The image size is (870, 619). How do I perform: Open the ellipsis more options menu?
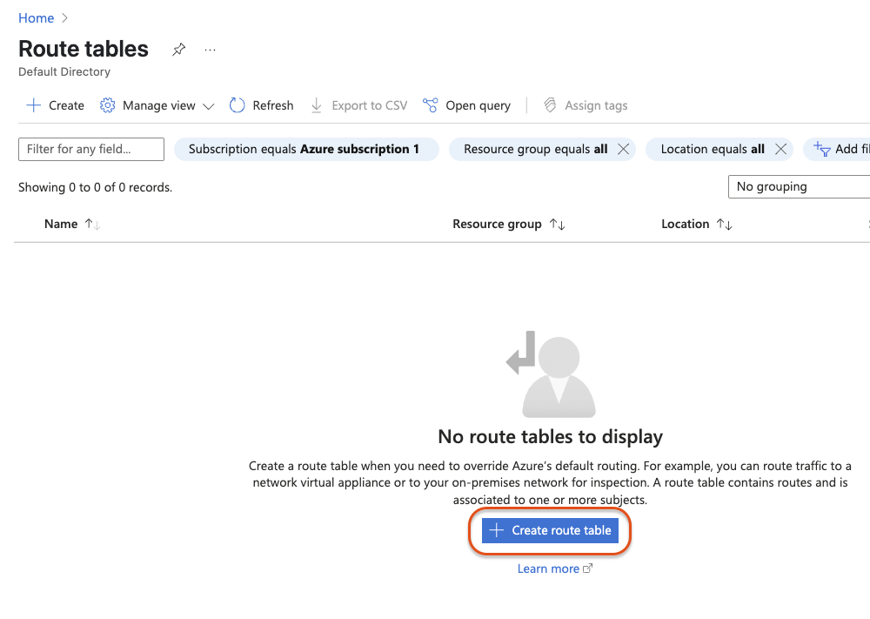click(x=210, y=50)
